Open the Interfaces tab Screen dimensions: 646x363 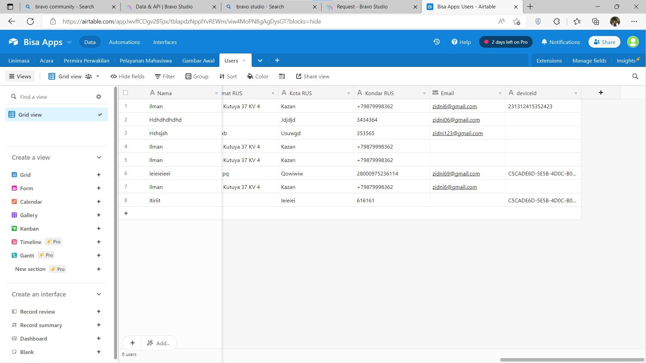click(165, 42)
